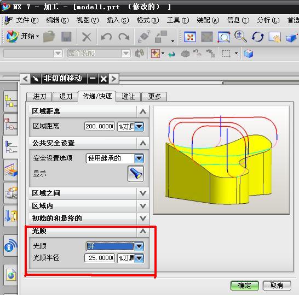
Task: Collapse the 公共安全设置 section
Action: pos(143,143)
